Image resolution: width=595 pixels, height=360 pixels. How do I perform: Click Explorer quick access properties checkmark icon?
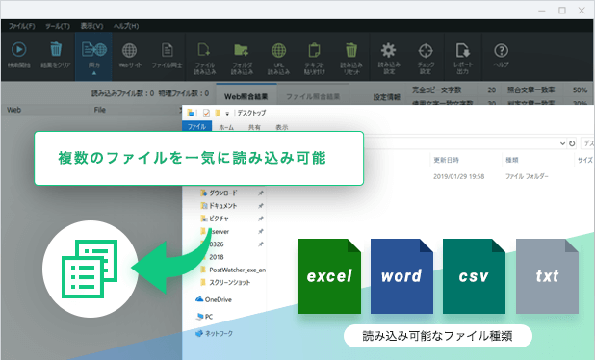click(x=206, y=113)
